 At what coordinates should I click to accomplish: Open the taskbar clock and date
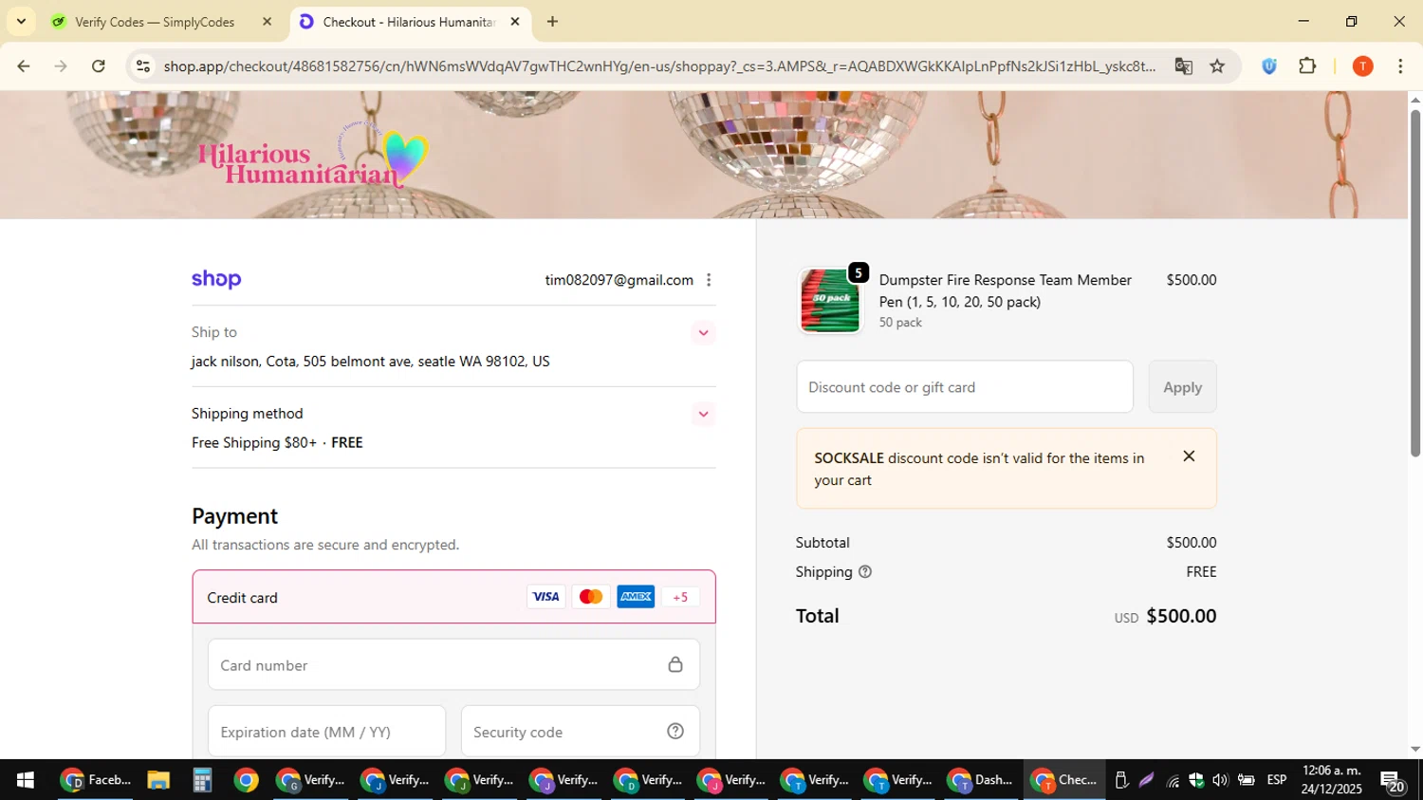pos(1331,780)
